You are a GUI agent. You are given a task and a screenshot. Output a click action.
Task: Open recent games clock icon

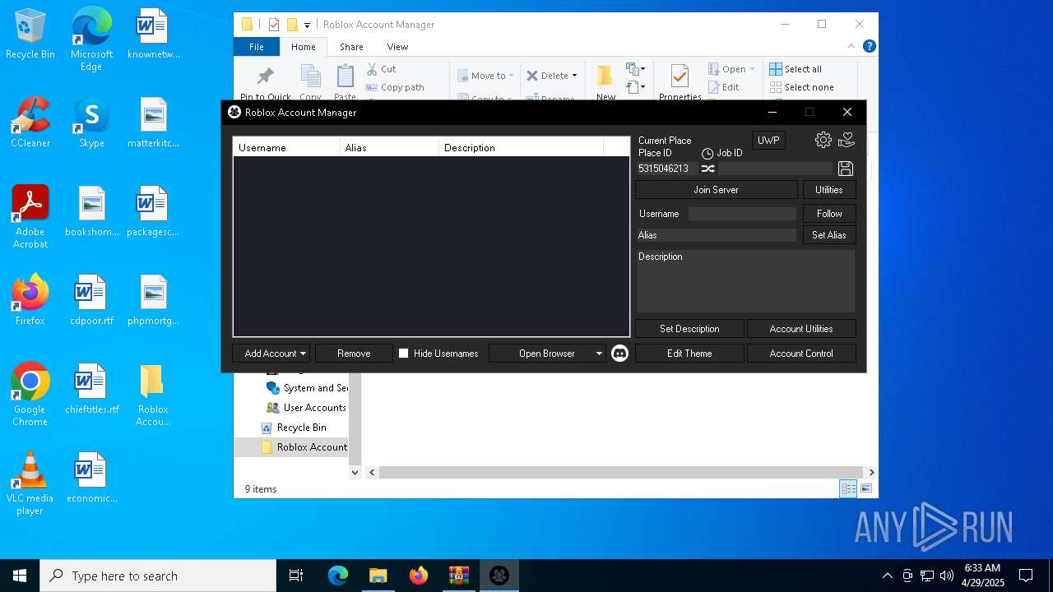707,154
